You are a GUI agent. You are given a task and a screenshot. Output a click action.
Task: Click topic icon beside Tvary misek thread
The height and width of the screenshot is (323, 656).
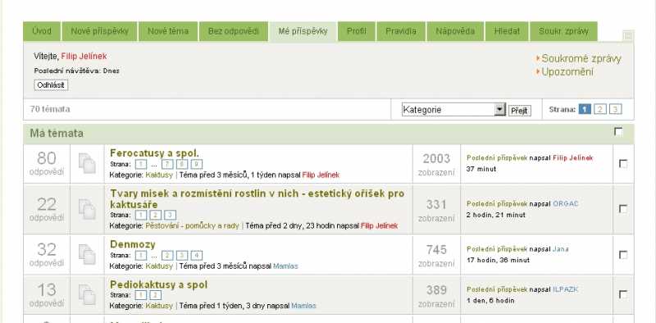coord(87,209)
